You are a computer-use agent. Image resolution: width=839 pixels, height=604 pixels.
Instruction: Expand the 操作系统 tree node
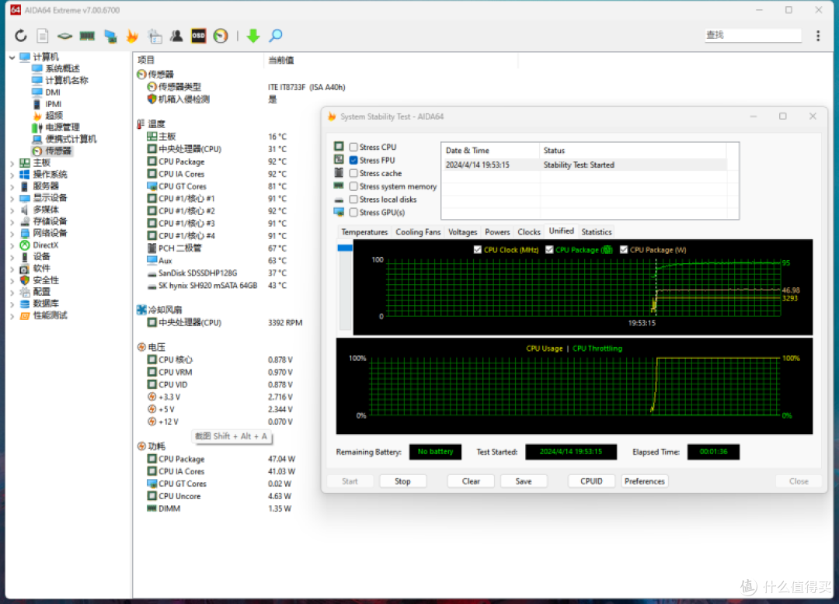pyautogui.click(x=12, y=175)
